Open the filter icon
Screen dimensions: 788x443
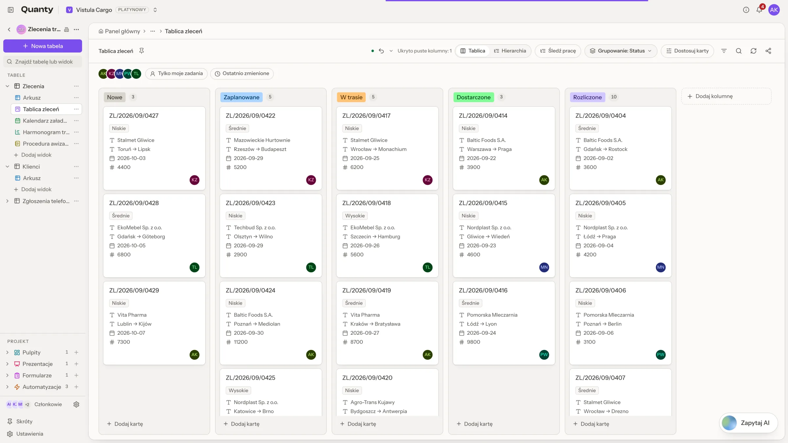724,51
